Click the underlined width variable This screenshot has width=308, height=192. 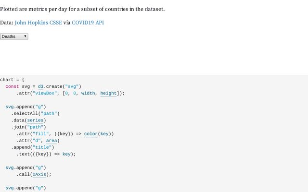click(x=88, y=93)
